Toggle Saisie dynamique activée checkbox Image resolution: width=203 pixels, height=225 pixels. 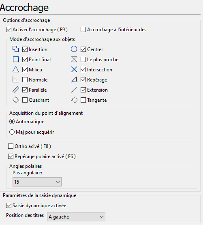coord(9,206)
